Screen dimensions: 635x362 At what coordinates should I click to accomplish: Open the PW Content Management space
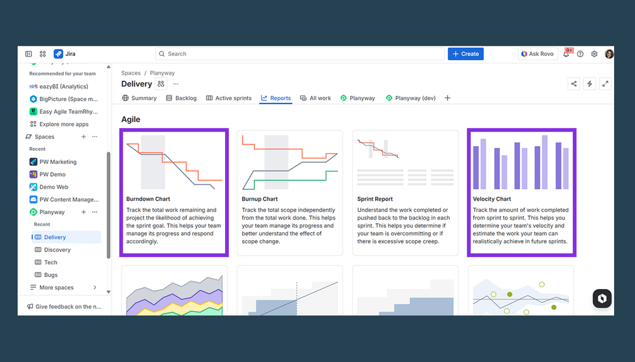[64, 199]
